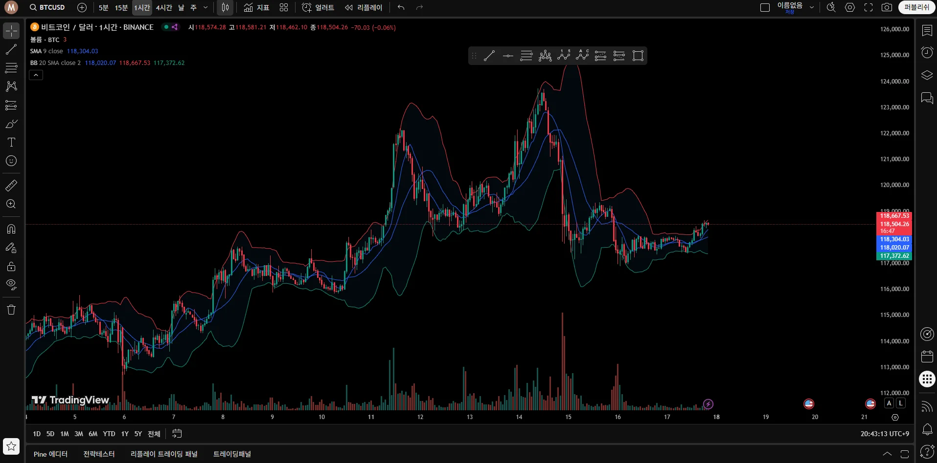This screenshot has width=937, height=463.
Task: Hide all drawings with the eye icon
Action: coord(11,284)
